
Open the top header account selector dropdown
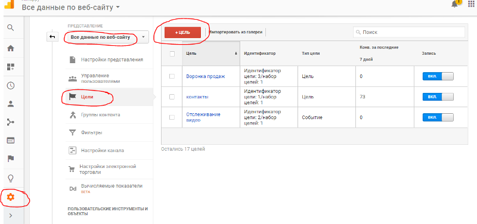pos(70,7)
